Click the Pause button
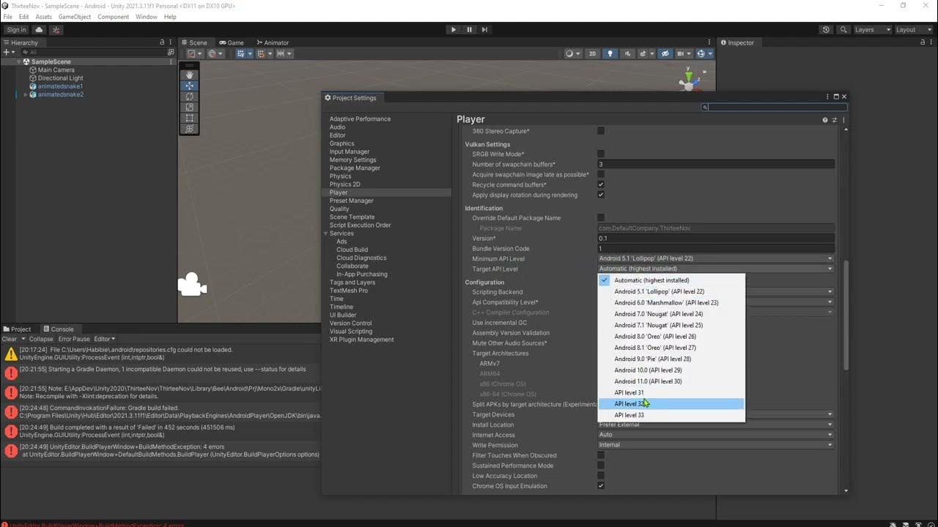This screenshot has width=938, height=527. tap(469, 30)
